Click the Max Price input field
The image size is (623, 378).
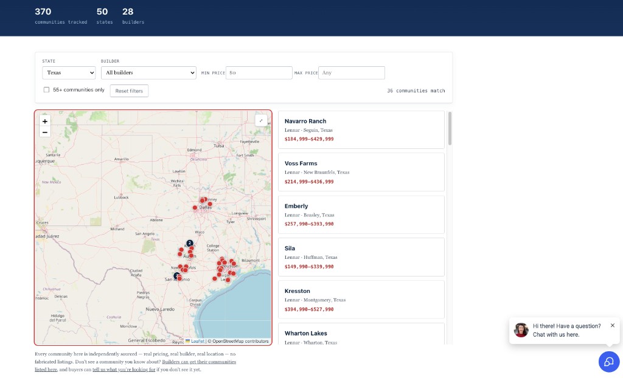pos(352,73)
